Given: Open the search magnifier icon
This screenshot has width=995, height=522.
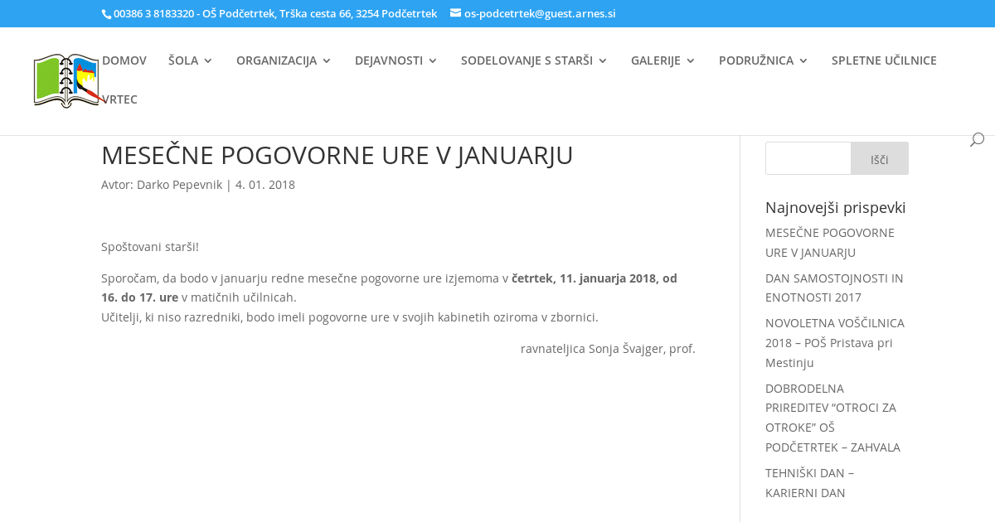Looking at the screenshot, I should (x=977, y=139).
